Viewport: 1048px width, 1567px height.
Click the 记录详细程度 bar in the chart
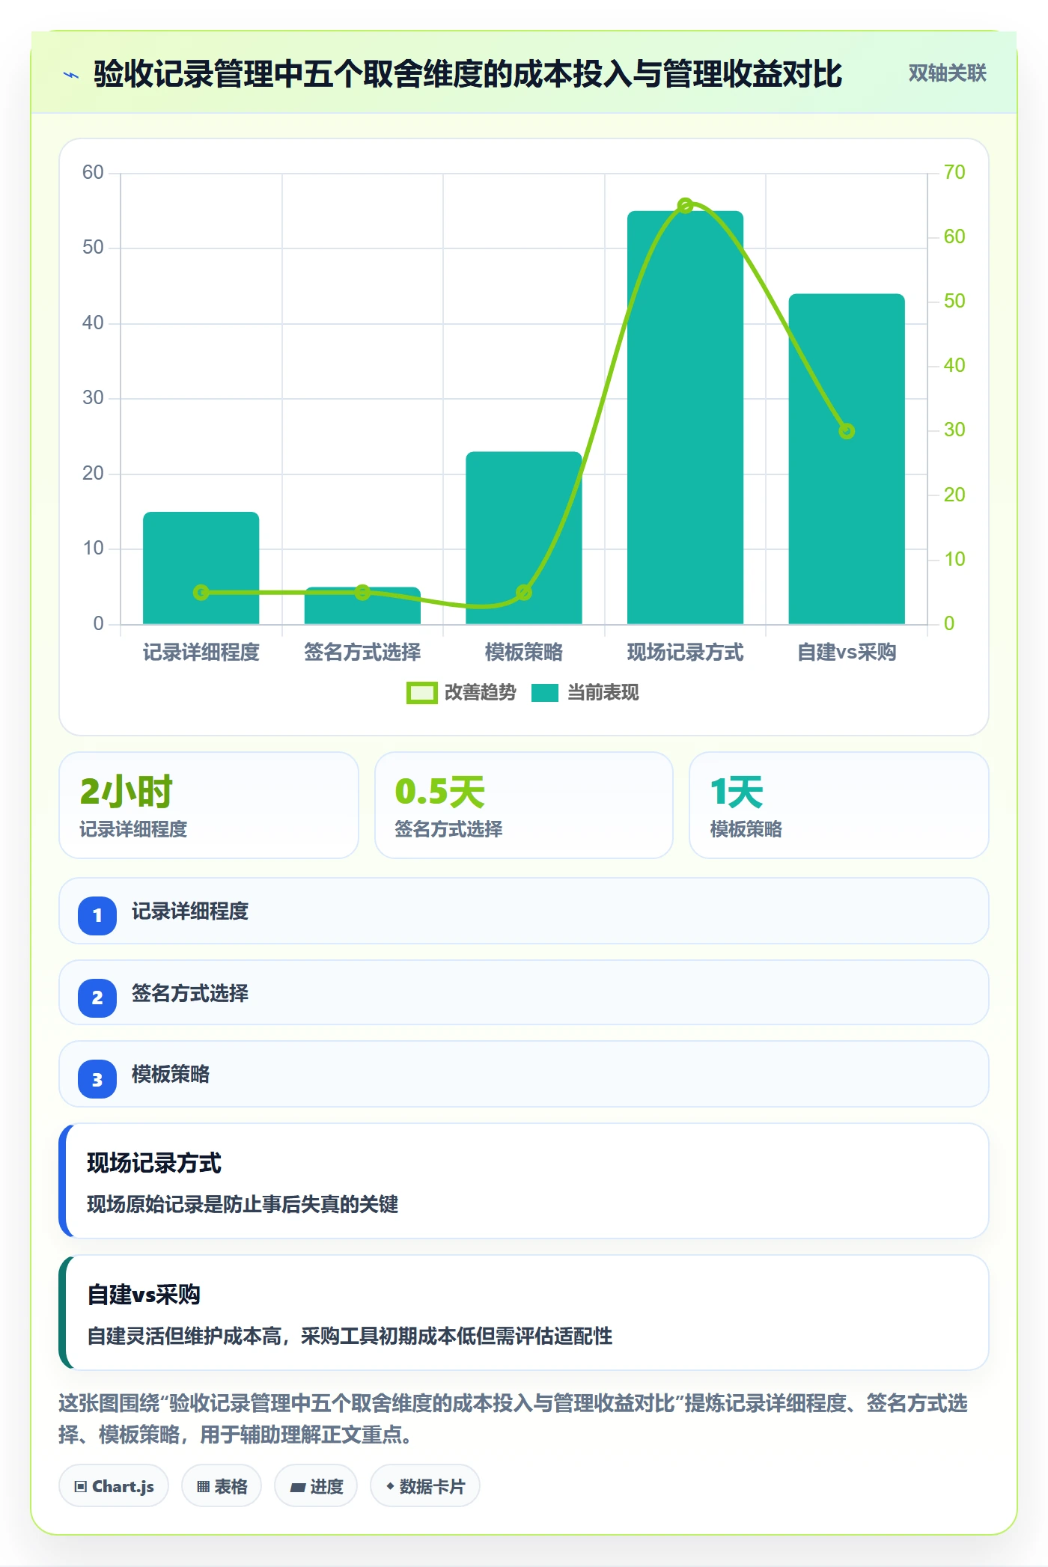click(201, 568)
